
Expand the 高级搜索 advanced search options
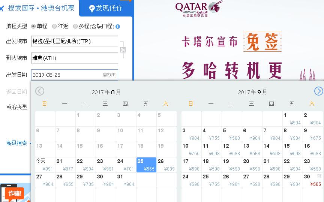pyautogui.click(x=18, y=143)
